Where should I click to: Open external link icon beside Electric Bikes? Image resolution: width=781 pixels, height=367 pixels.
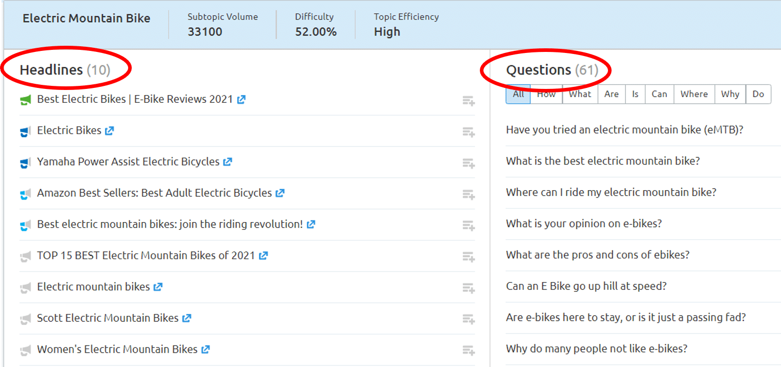point(109,131)
